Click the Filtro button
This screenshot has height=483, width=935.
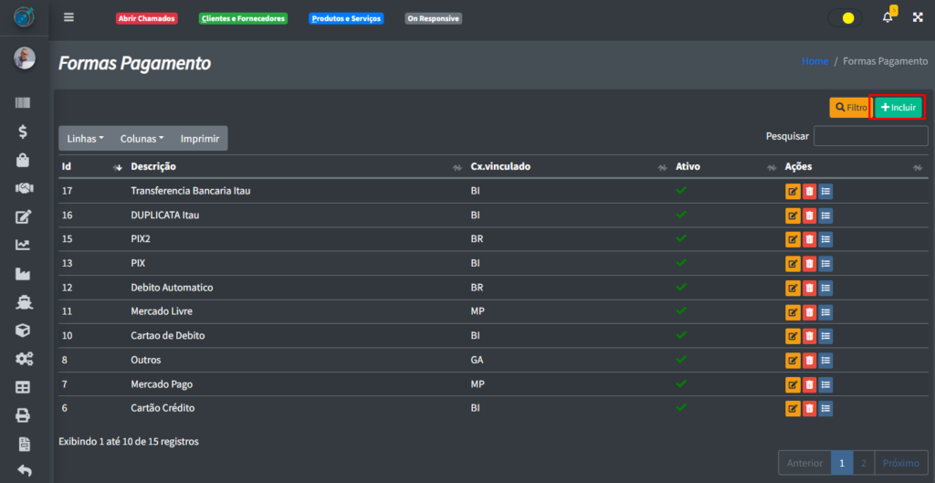[850, 108]
